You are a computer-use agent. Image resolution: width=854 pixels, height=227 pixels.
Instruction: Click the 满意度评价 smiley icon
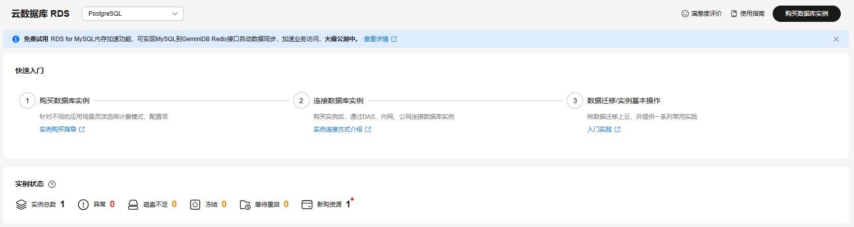[685, 14]
